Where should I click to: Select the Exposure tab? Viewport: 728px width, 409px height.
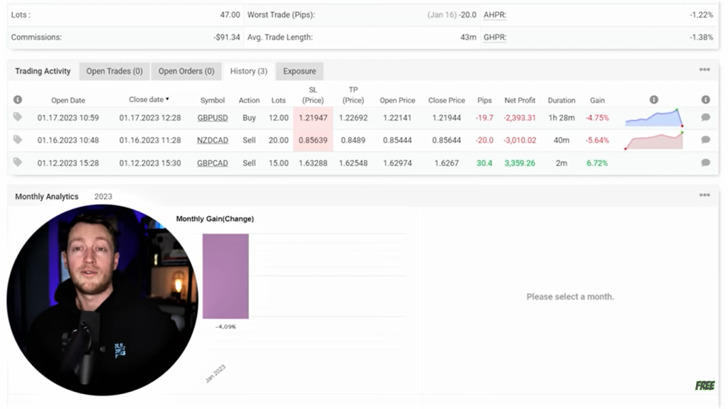point(299,71)
